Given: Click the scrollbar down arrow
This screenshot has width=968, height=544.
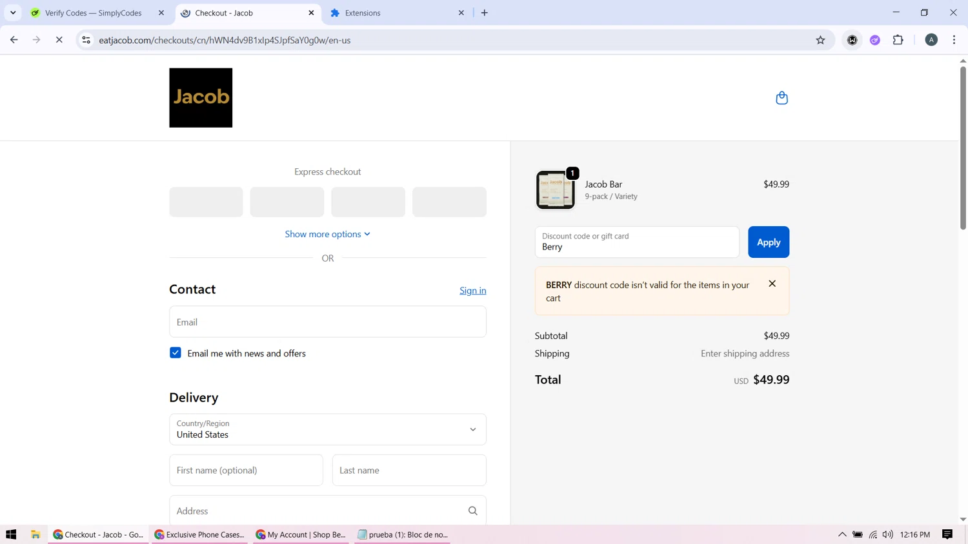Looking at the screenshot, I should click(963, 520).
